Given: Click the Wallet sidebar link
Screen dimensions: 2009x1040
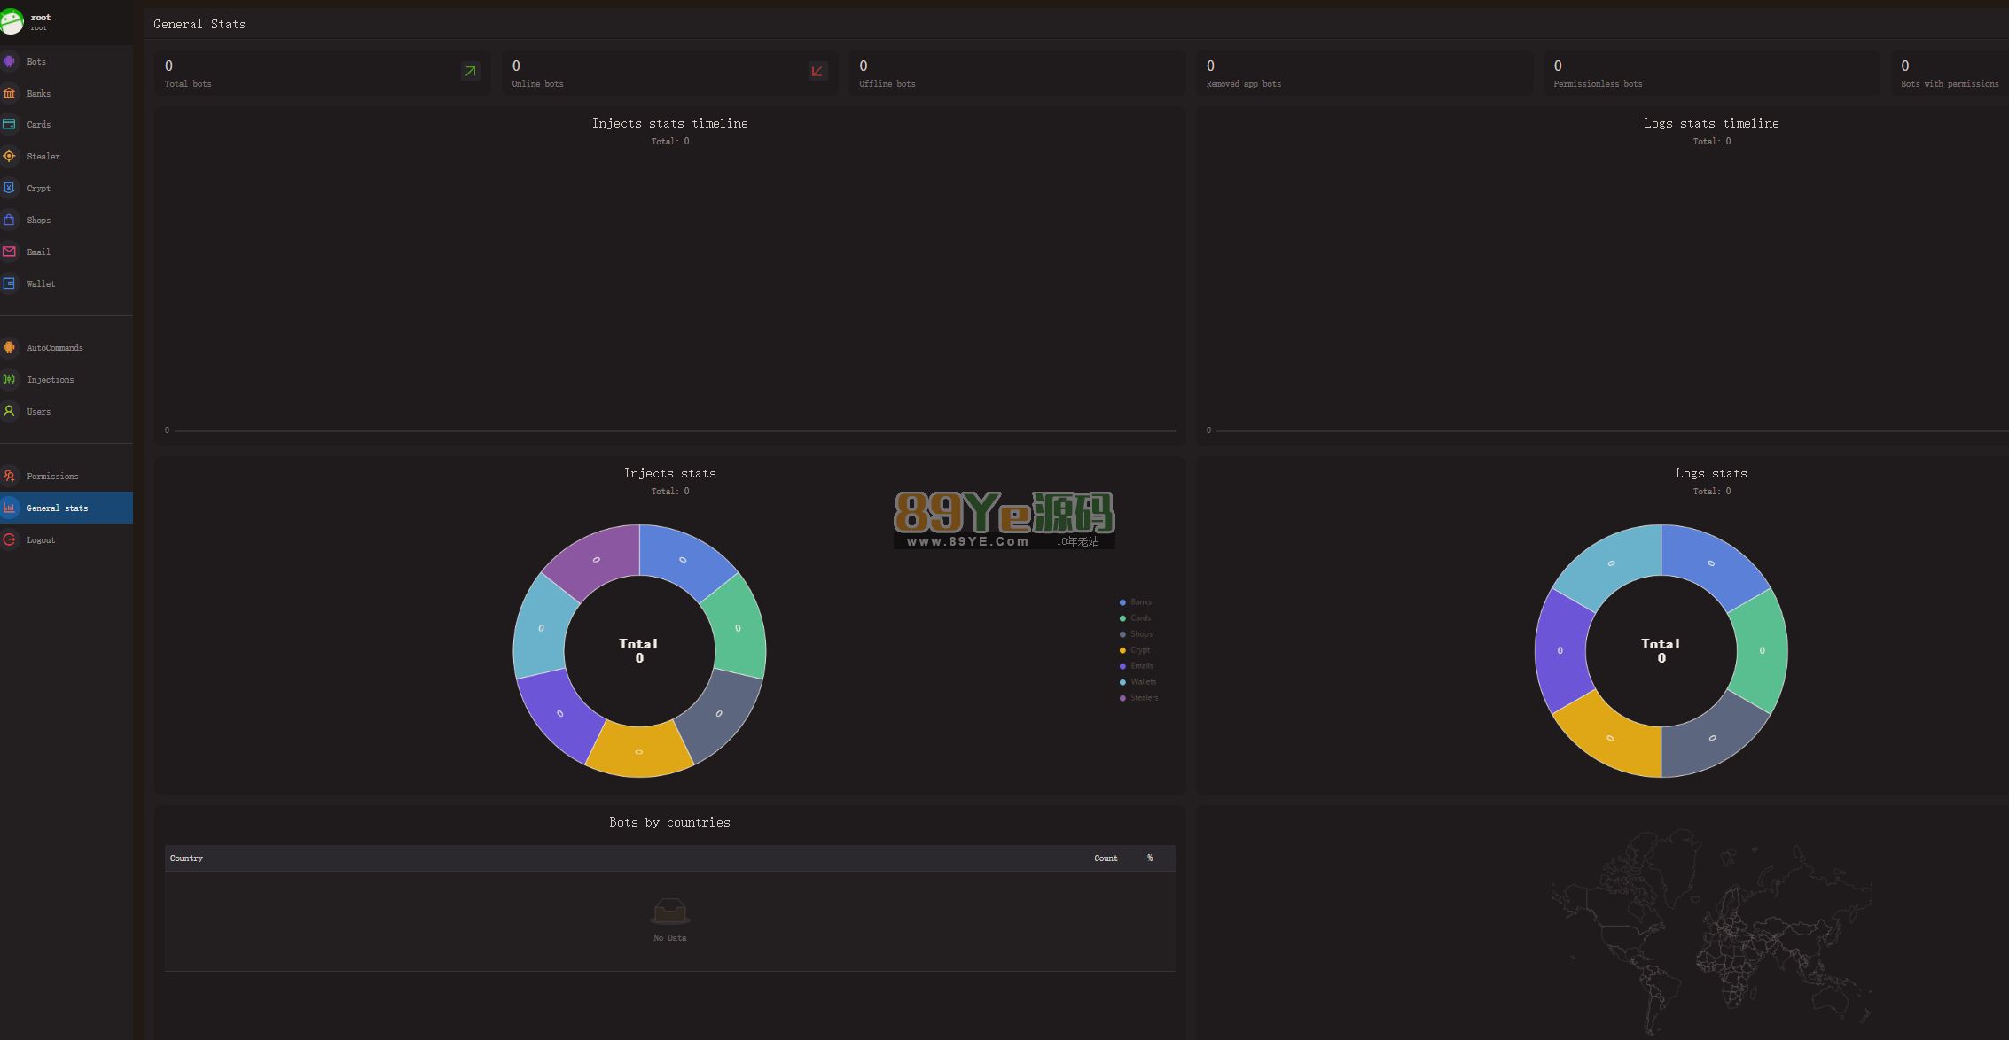Looking at the screenshot, I should point(41,284).
